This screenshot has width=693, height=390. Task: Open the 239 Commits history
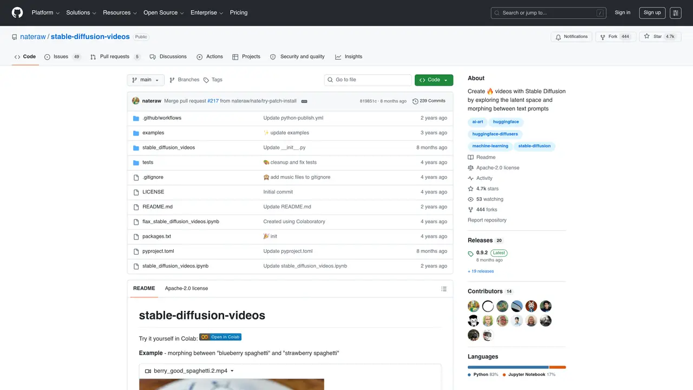(x=429, y=101)
